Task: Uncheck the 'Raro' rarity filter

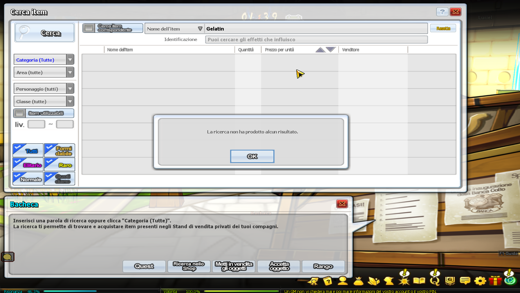Action: click(x=59, y=165)
